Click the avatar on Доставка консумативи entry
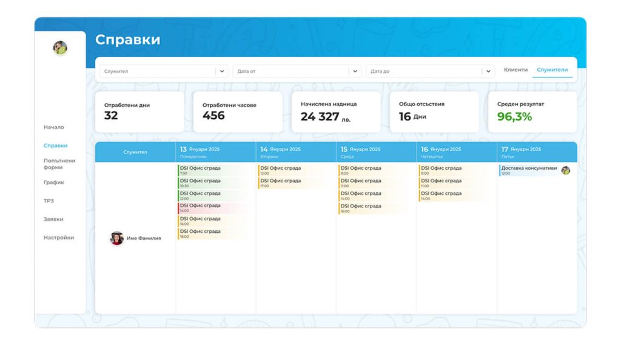This screenshot has height=345, width=621. click(x=566, y=170)
